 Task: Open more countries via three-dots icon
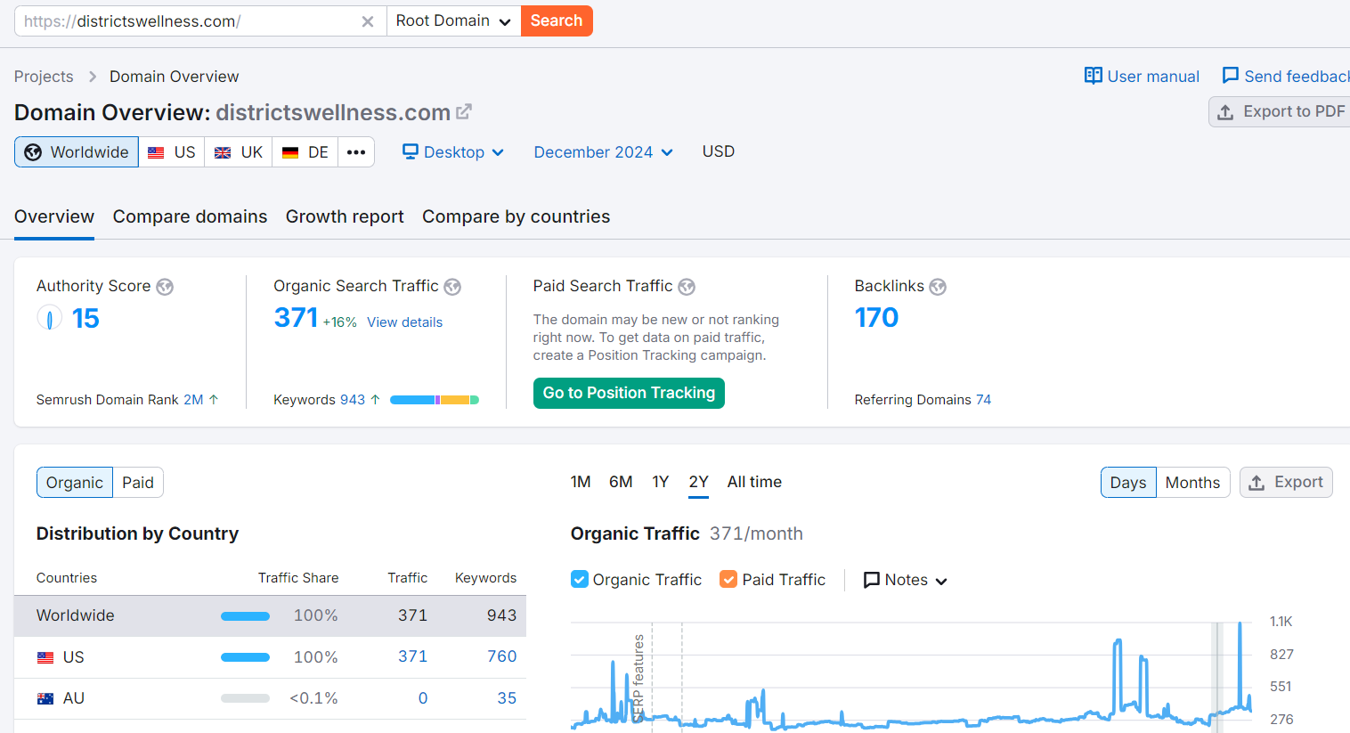click(x=356, y=152)
